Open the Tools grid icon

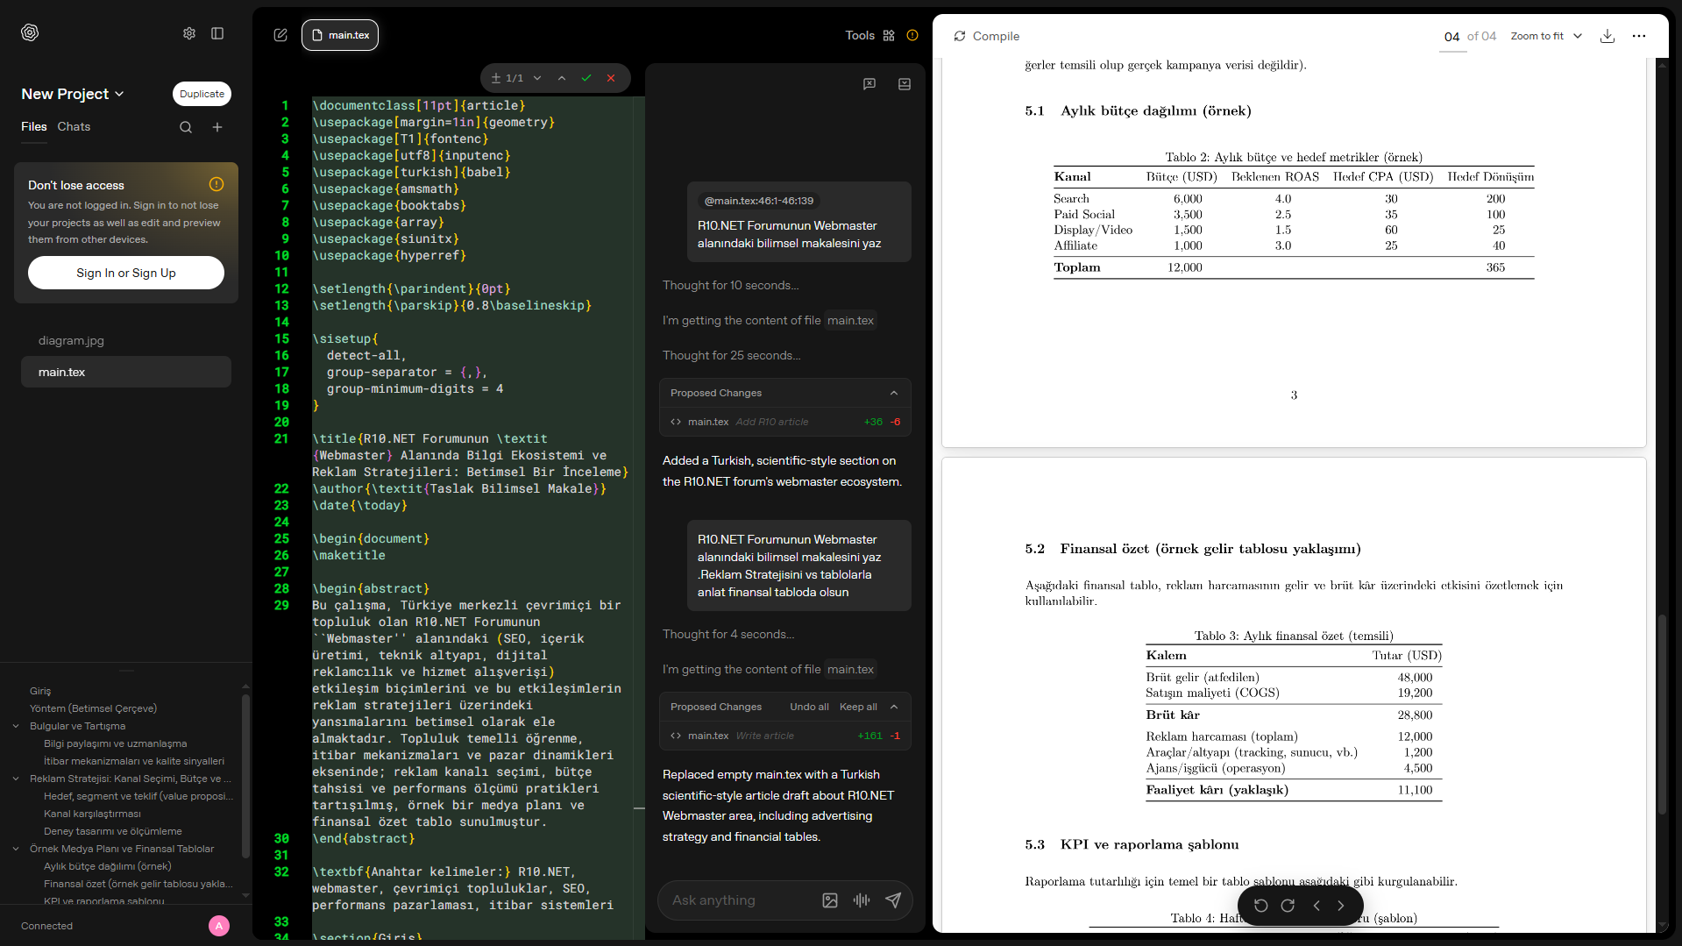click(889, 35)
